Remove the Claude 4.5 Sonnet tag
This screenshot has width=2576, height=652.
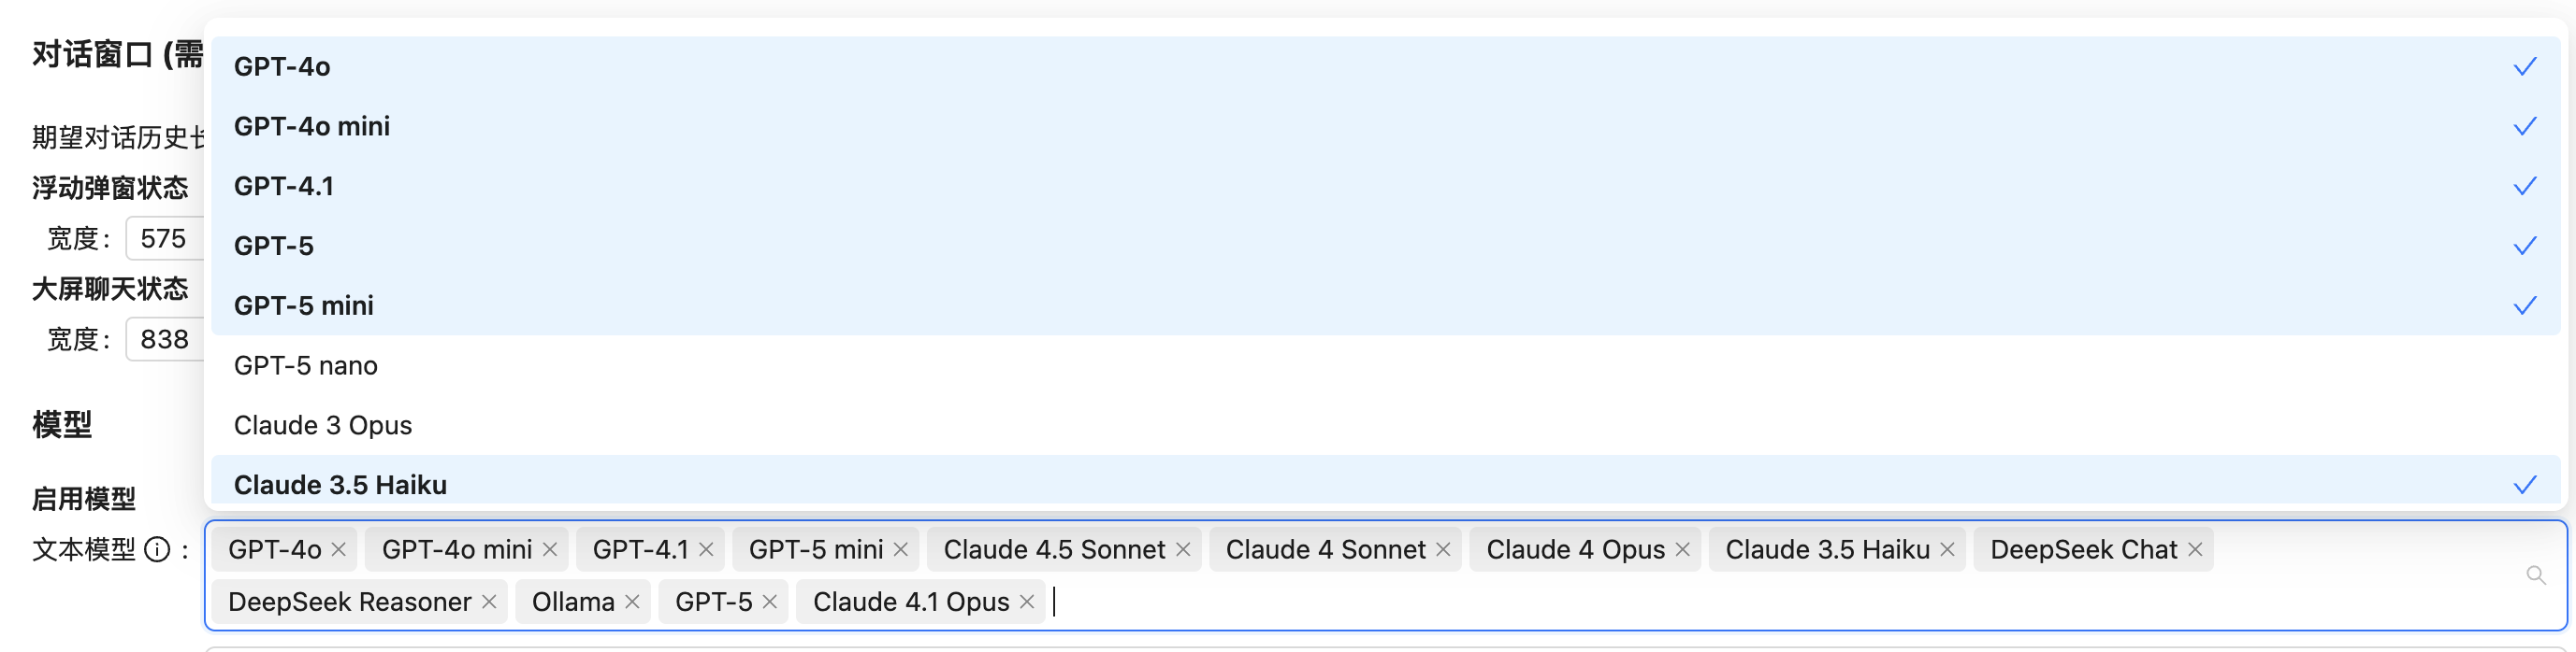(x=1182, y=549)
